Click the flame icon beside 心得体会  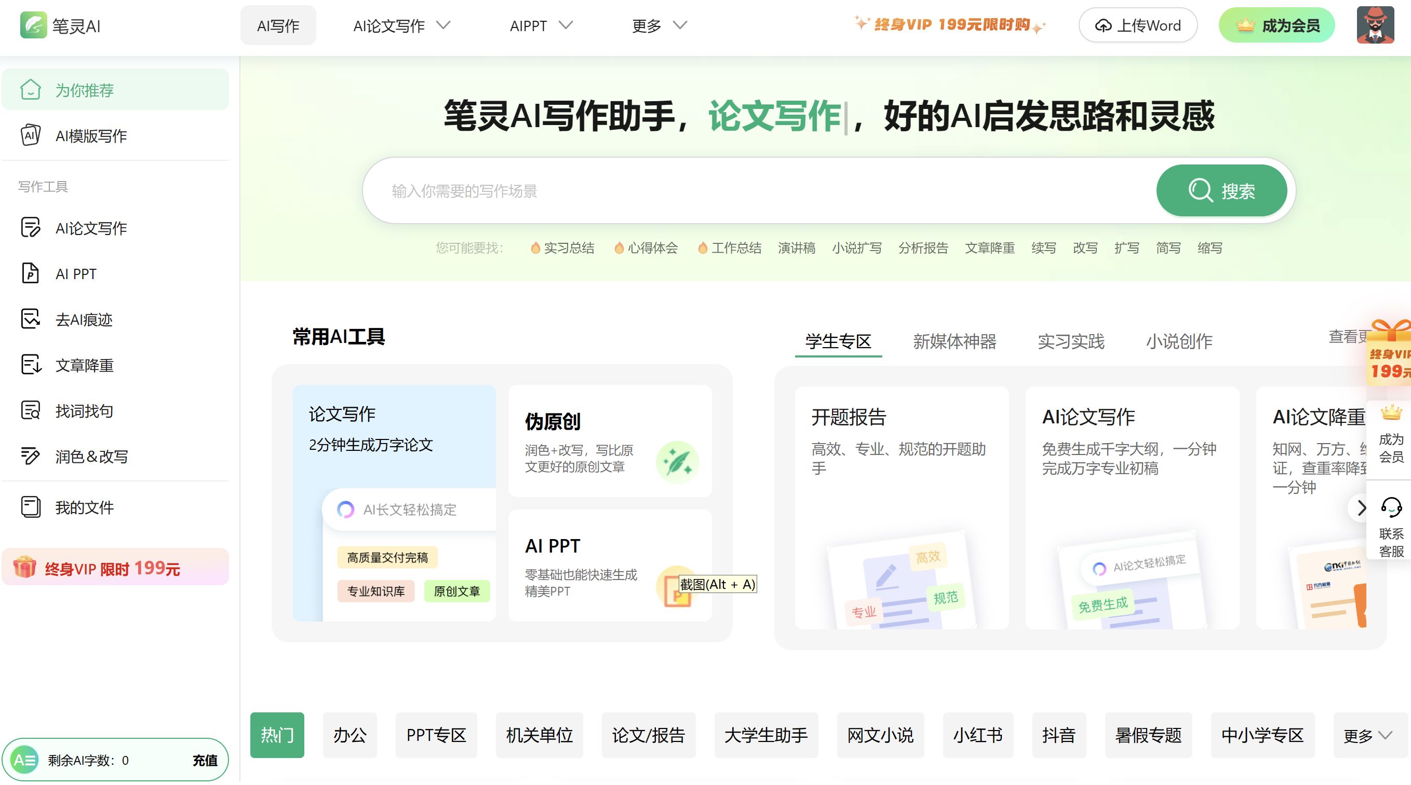619,248
